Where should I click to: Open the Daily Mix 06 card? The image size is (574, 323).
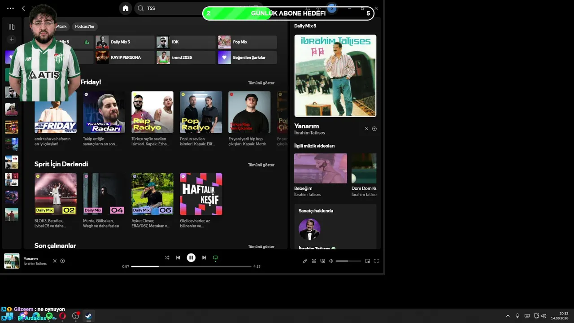(152, 201)
